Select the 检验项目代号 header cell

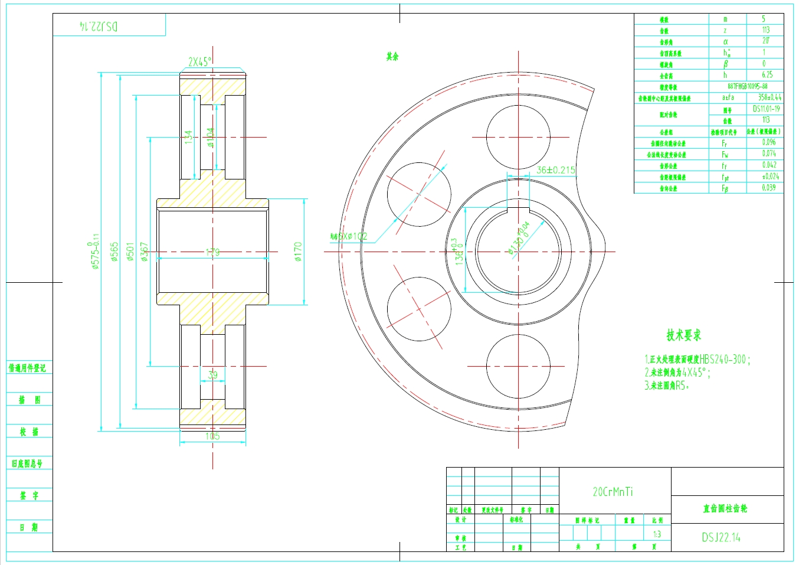pyautogui.click(x=724, y=132)
